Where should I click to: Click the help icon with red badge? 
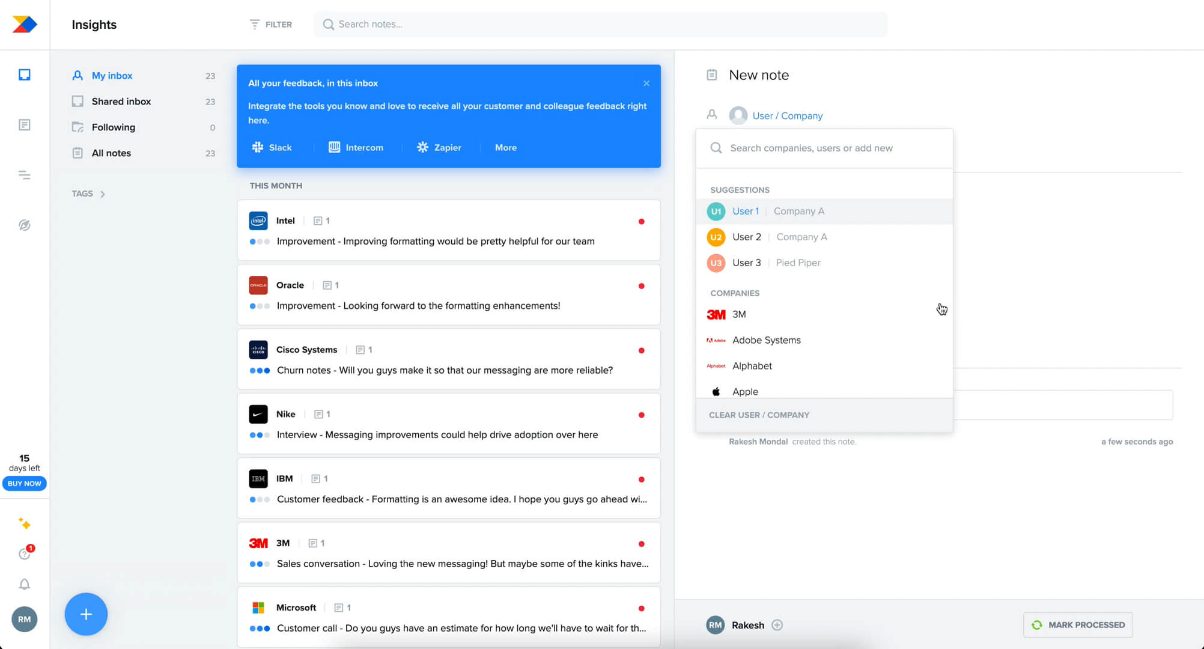24,553
